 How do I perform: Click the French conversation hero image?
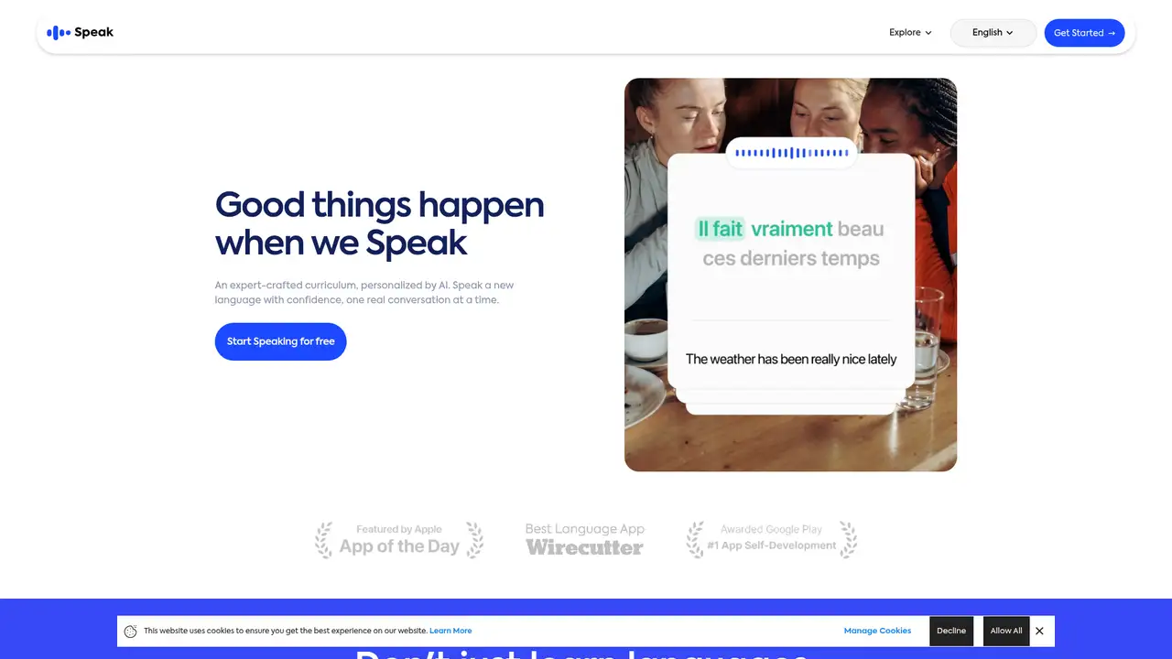790,275
